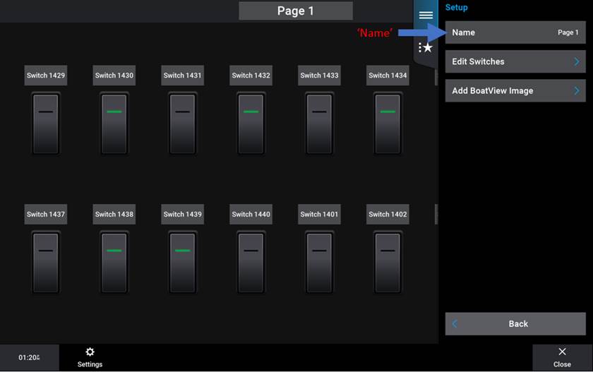Click the 01:20 time display
Image resolution: width=593 pixels, height=372 pixels.
click(29, 358)
